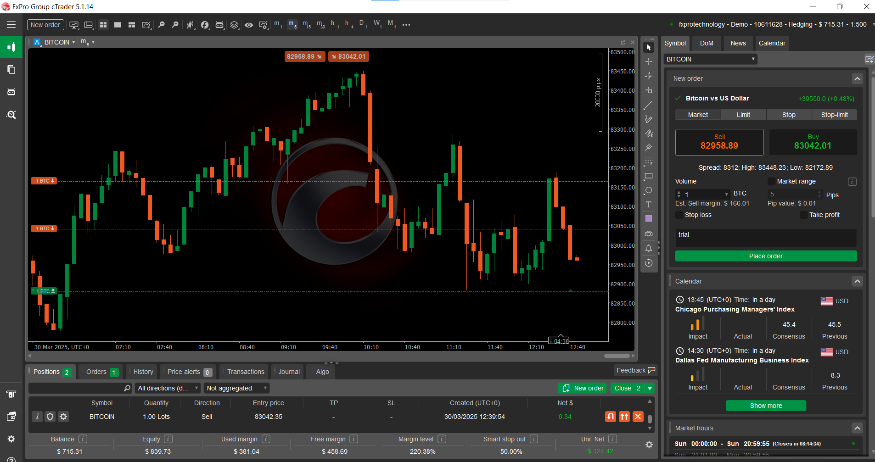Open the purple drawing color swatch

[x=648, y=219]
